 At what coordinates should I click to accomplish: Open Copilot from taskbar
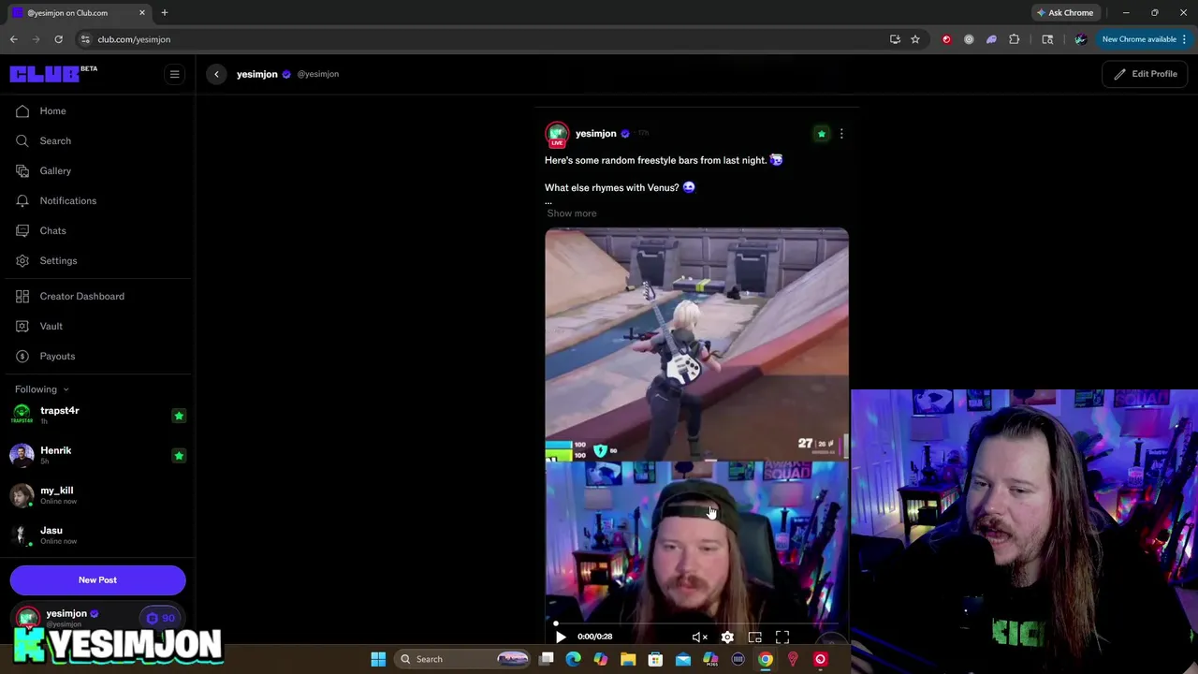[601, 659]
